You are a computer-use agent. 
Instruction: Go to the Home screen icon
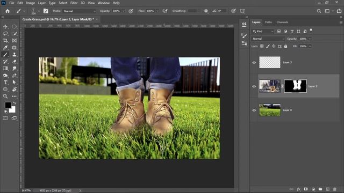(8, 11)
